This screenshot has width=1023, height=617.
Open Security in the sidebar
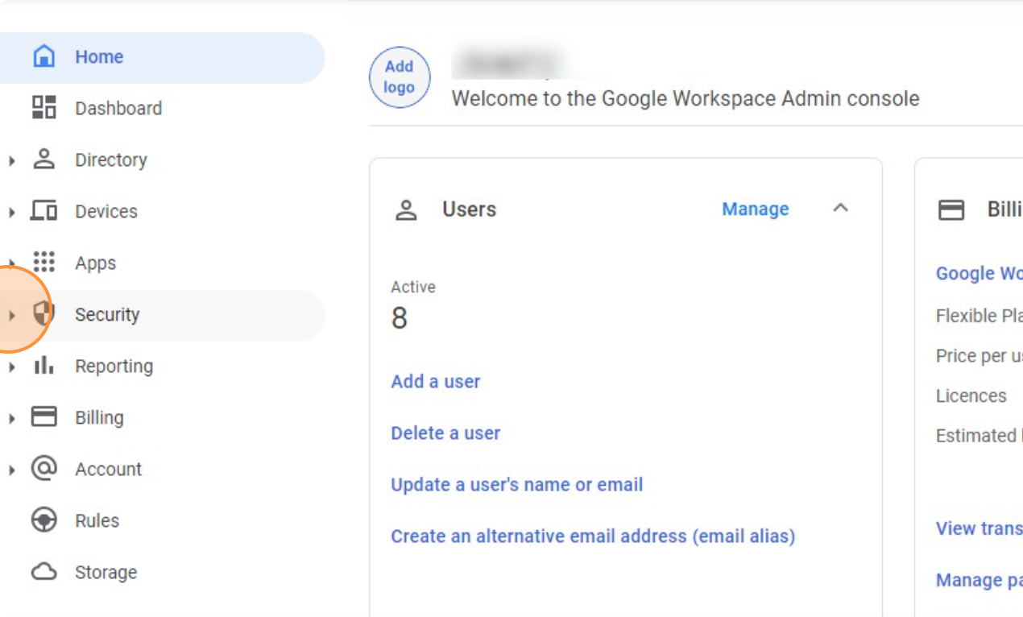coord(161,314)
